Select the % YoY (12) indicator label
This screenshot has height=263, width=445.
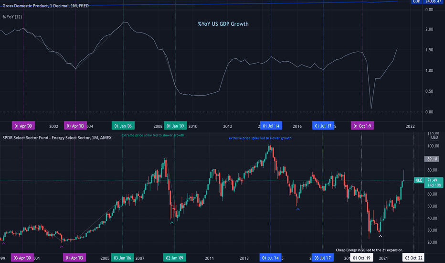[12, 17]
